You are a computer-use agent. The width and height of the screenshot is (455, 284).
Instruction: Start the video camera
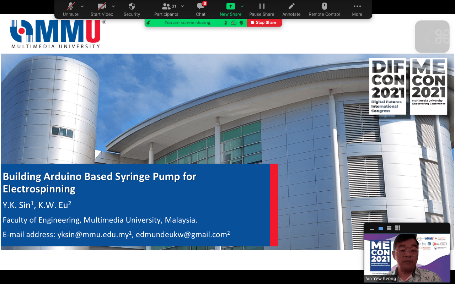click(x=102, y=9)
